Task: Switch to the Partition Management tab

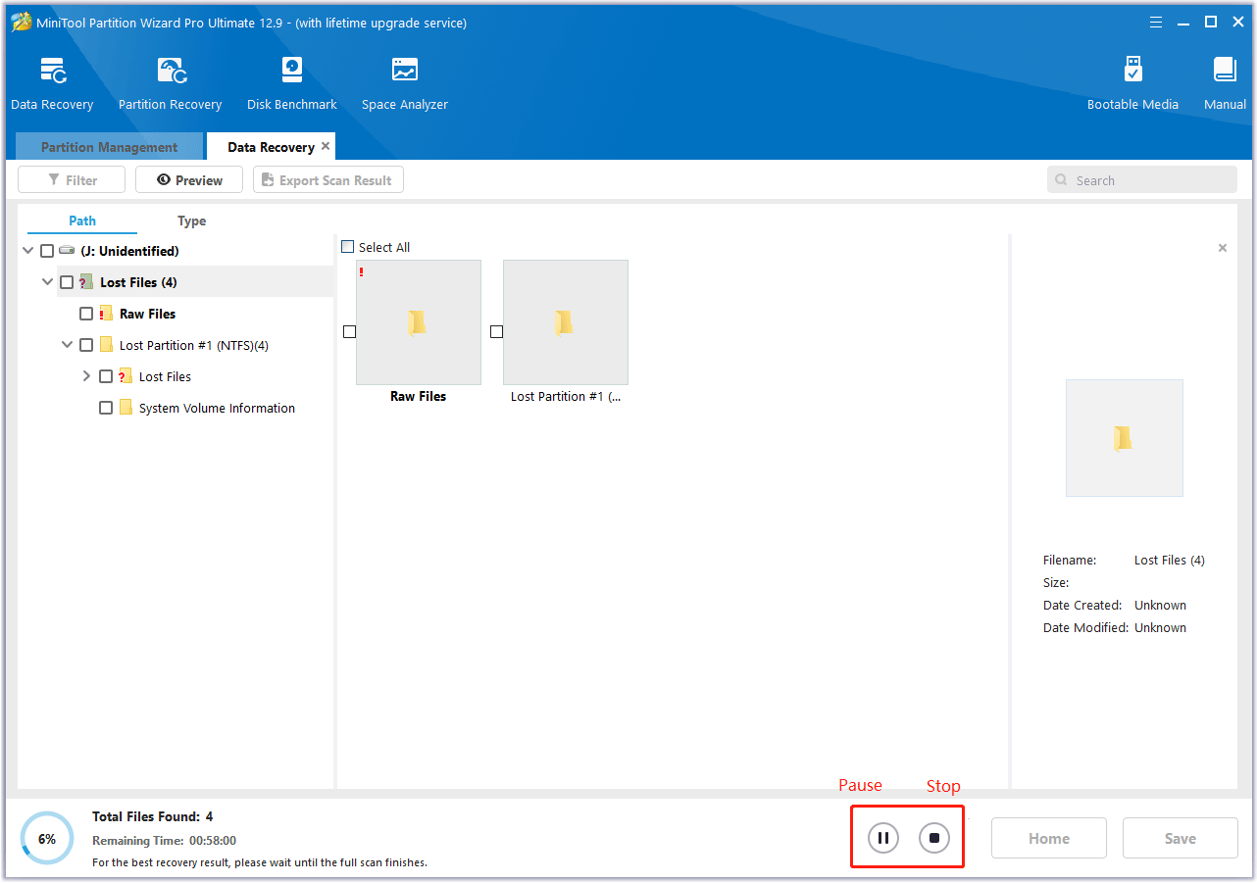Action: click(x=108, y=146)
